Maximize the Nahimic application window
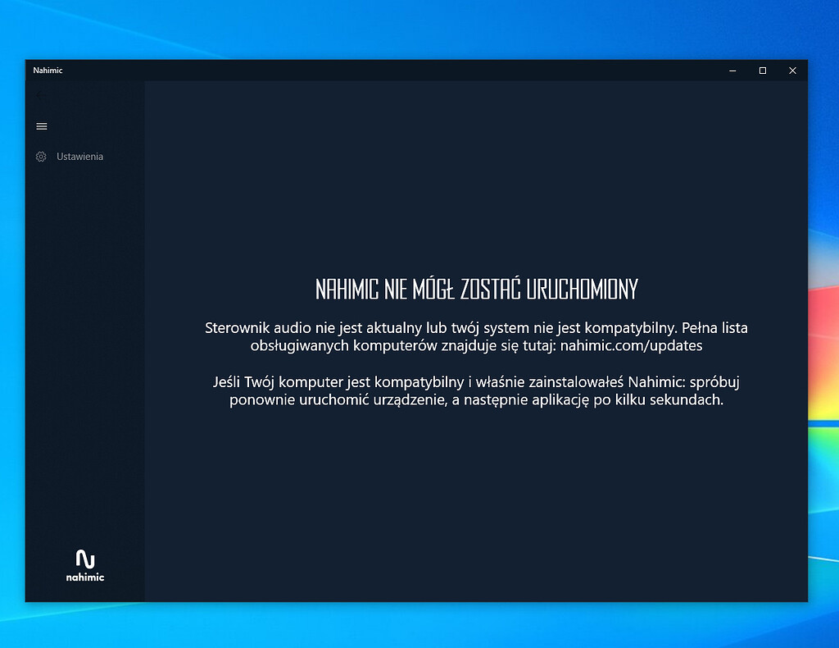839x648 pixels. (762, 71)
